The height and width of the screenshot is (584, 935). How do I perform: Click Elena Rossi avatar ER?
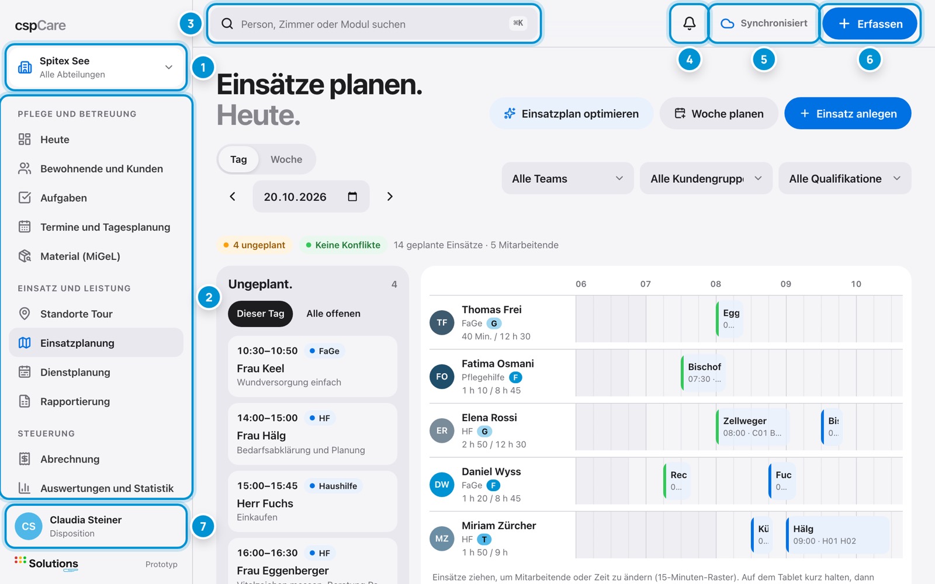pyautogui.click(x=442, y=430)
